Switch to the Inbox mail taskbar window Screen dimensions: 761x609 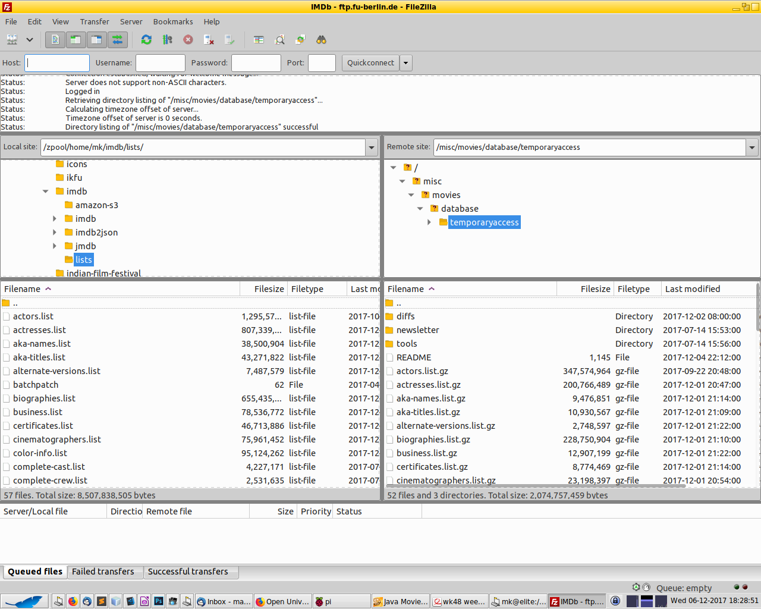click(x=224, y=601)
